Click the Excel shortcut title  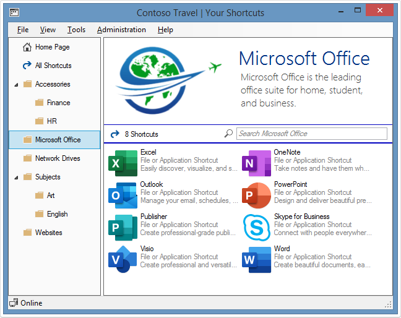149,152
